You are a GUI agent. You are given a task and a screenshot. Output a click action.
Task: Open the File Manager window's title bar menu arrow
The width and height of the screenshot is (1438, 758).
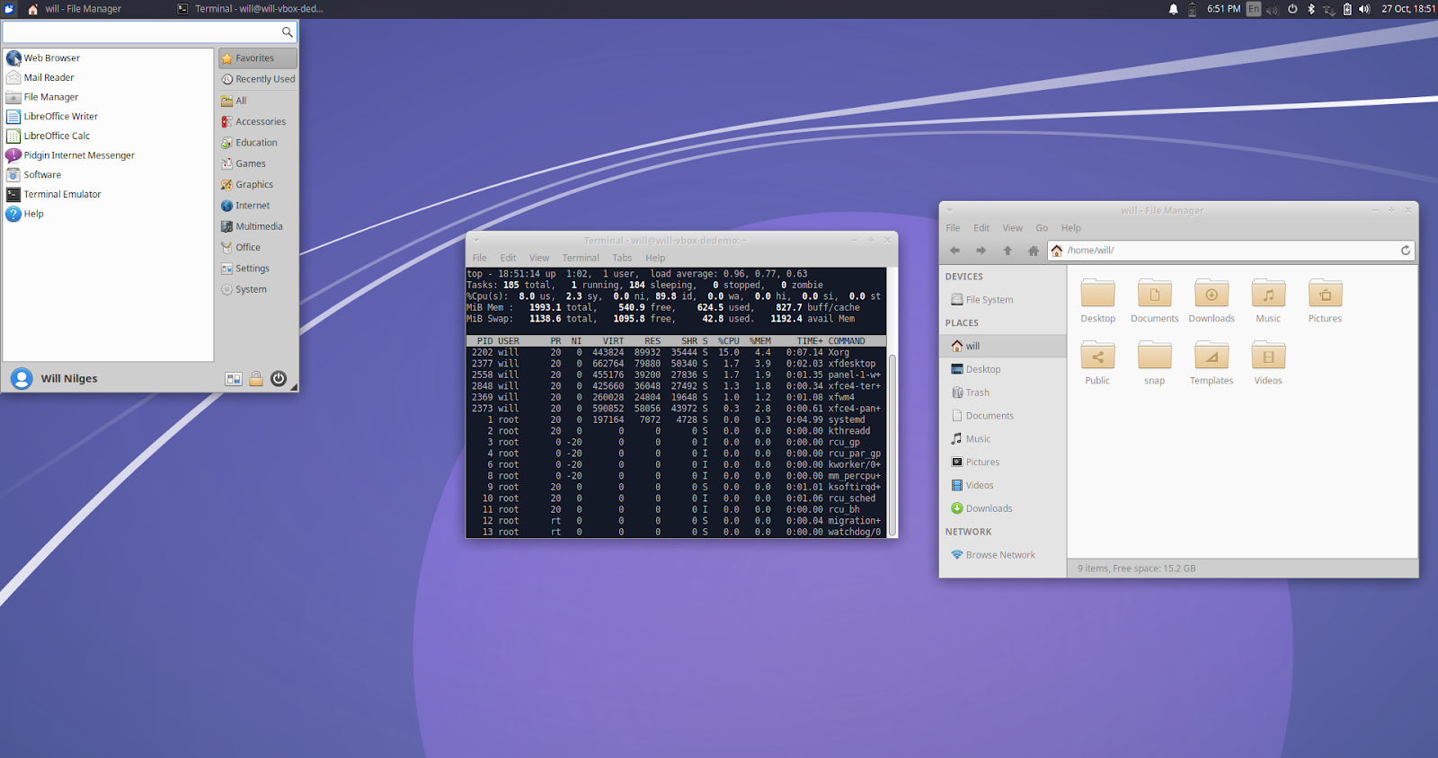point(949,210)
